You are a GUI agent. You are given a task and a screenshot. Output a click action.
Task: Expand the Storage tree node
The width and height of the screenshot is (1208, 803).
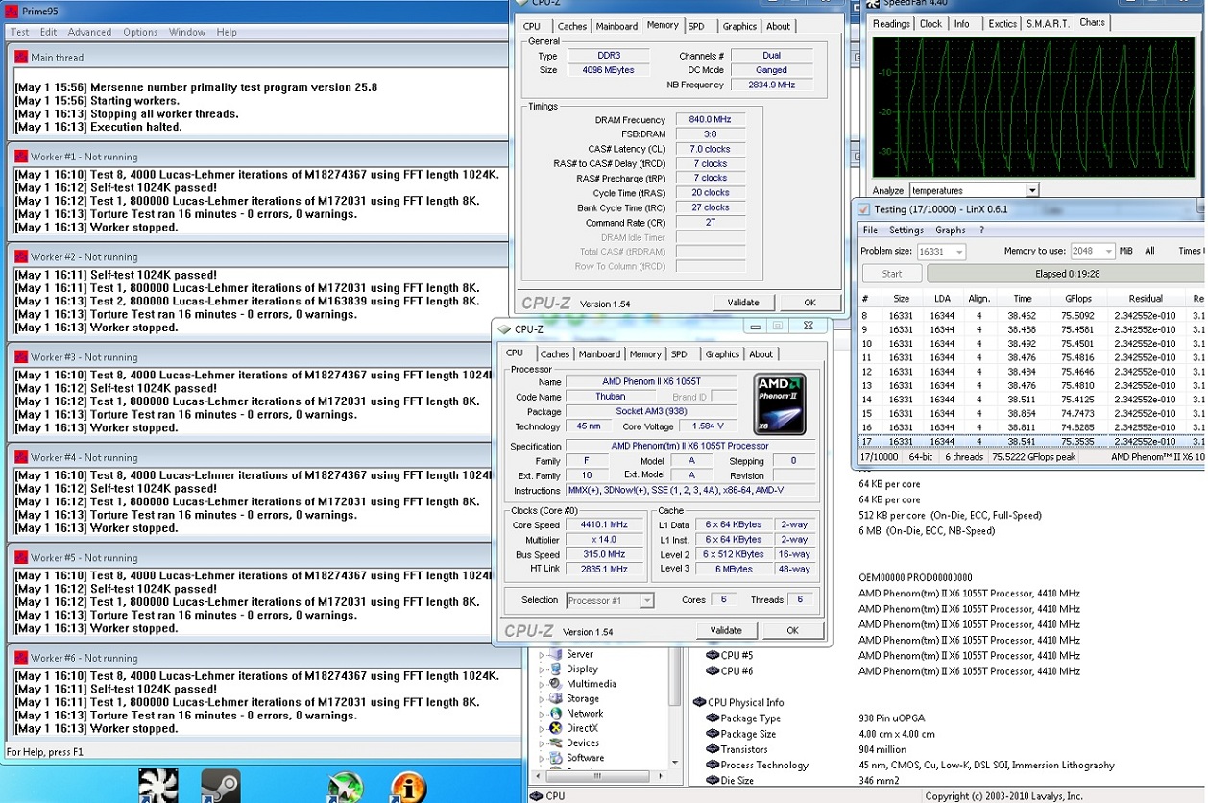(x=542, y=699)
